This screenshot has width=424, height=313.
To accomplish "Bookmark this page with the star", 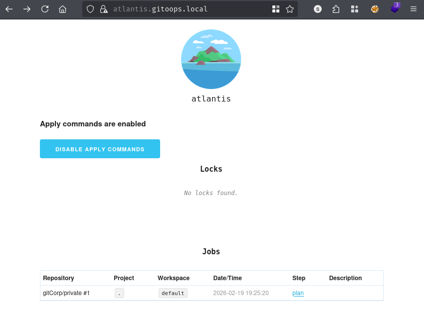I will click(290, 9).
